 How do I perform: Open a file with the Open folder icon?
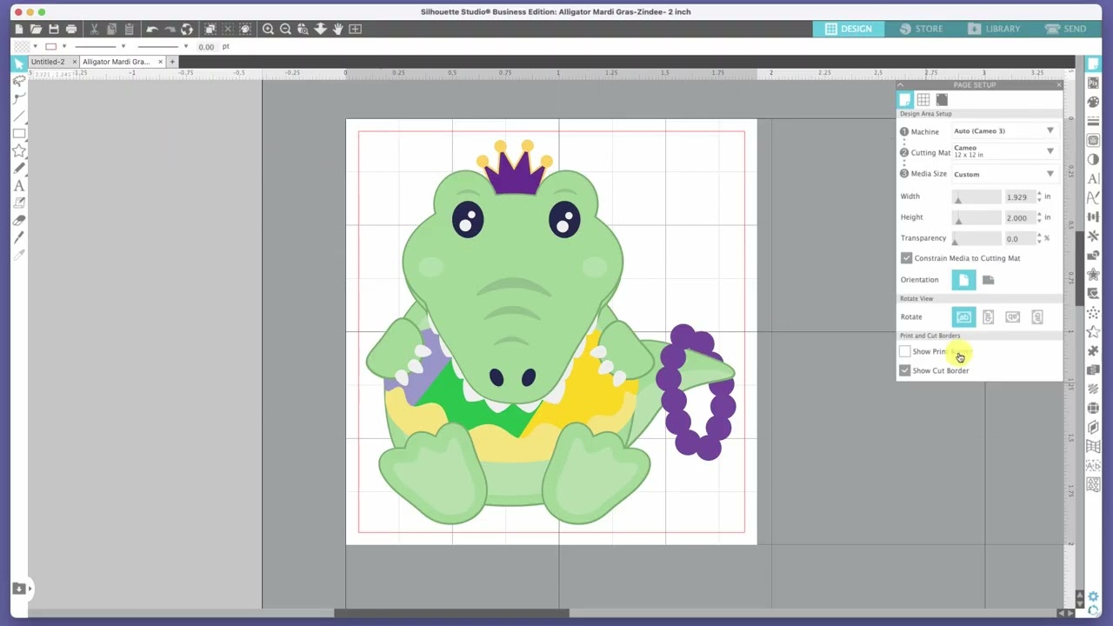[x=37, y=29]
